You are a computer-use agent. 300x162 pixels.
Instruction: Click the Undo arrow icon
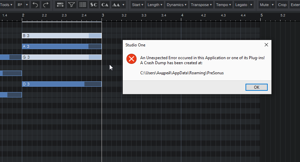coord(35,5)
